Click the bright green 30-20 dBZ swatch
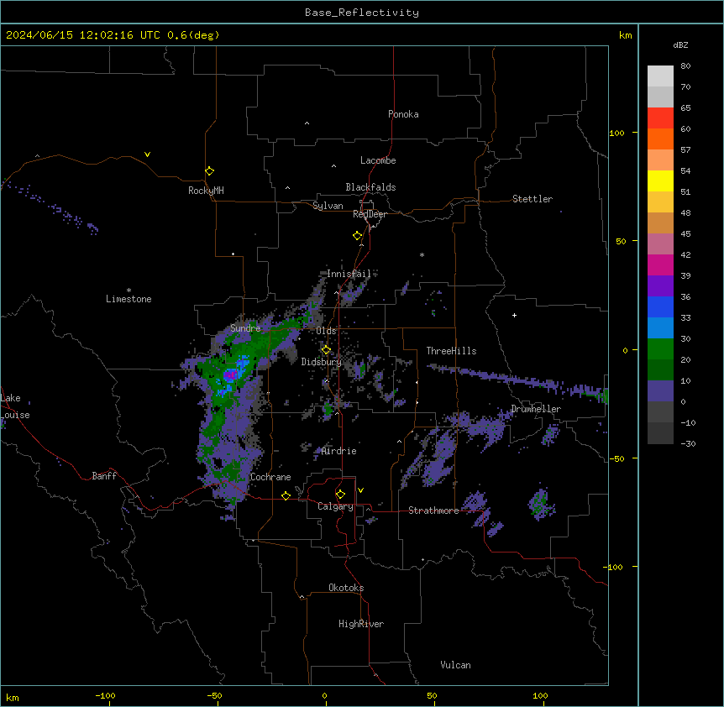 (660, 349)
